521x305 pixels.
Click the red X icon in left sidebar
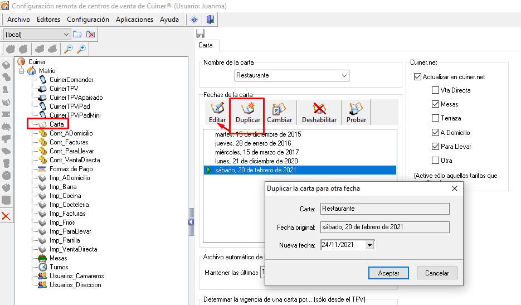point(6,216)
